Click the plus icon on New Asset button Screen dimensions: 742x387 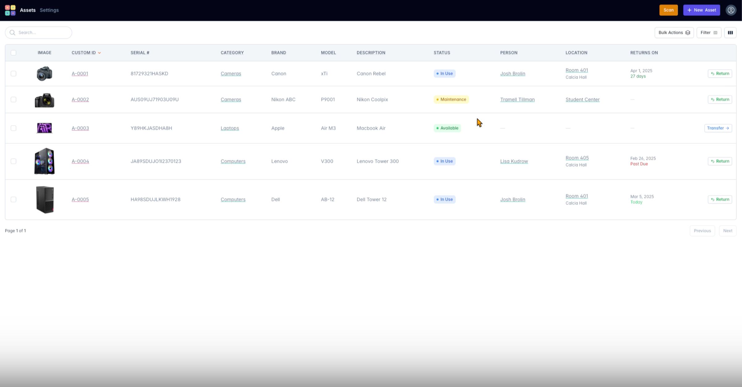click(x=689, y=10)
